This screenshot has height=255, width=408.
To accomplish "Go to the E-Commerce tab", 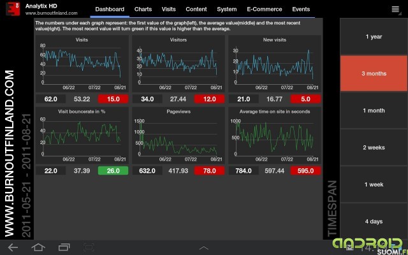I will click(x=265, y=10).
